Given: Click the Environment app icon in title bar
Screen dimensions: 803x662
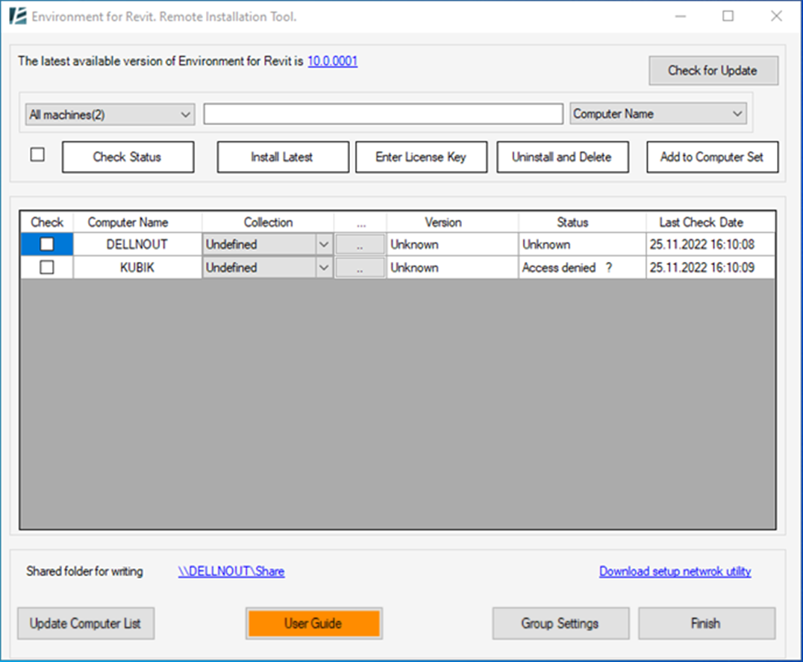Looking at the screenshot, I should click(x=18, y=16).
